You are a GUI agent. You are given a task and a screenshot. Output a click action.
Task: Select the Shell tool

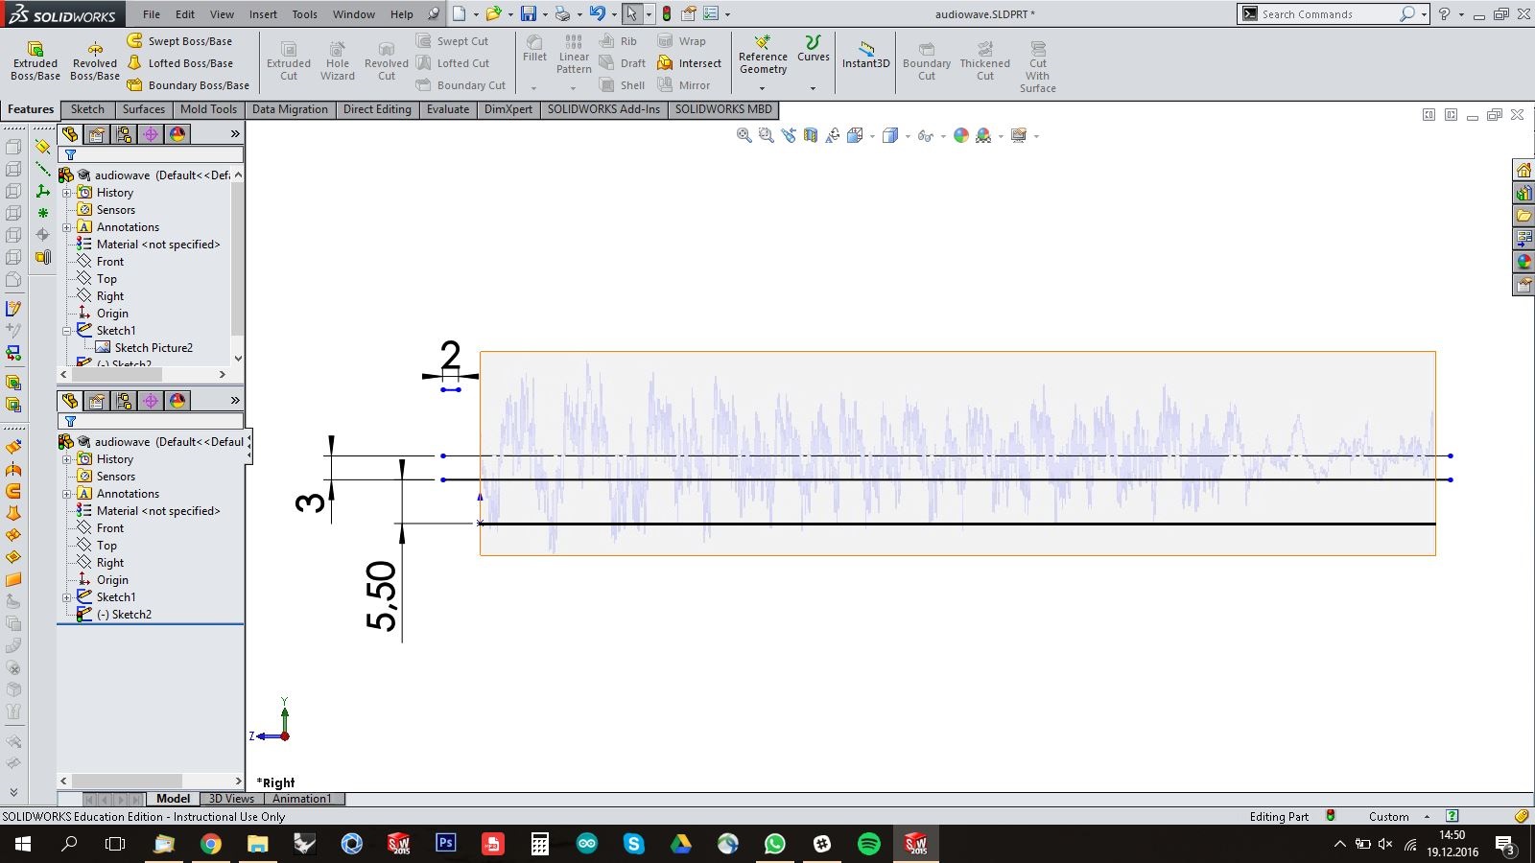[622, 85]
